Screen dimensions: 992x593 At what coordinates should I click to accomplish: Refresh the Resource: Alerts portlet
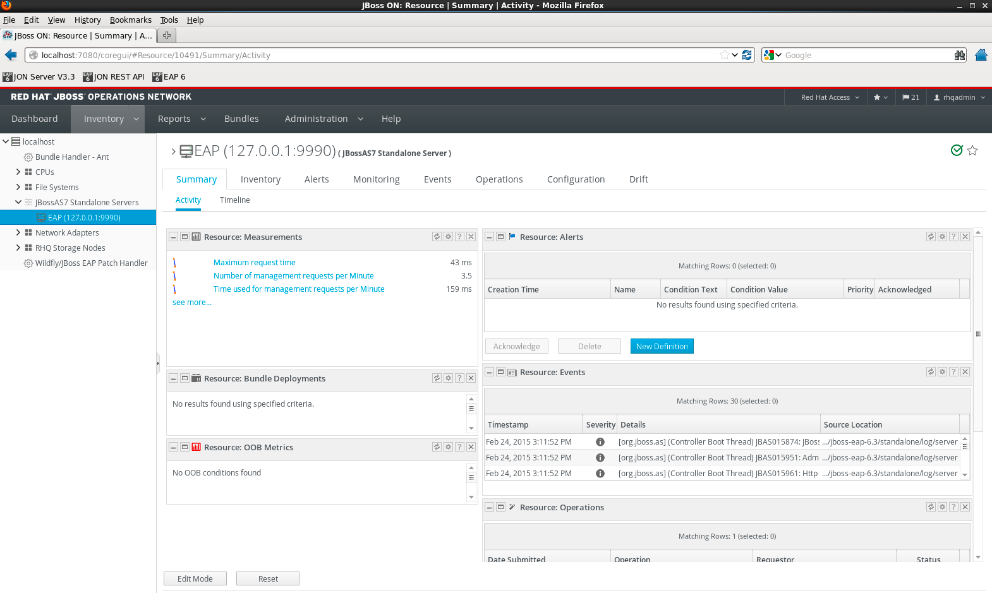(931, 237)
